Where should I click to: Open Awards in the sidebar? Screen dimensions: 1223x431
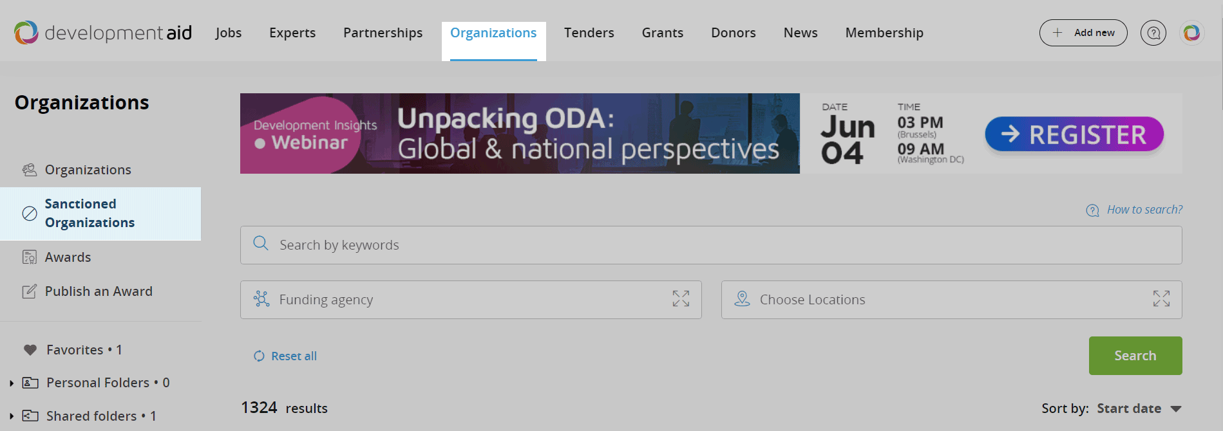(68, 257)
